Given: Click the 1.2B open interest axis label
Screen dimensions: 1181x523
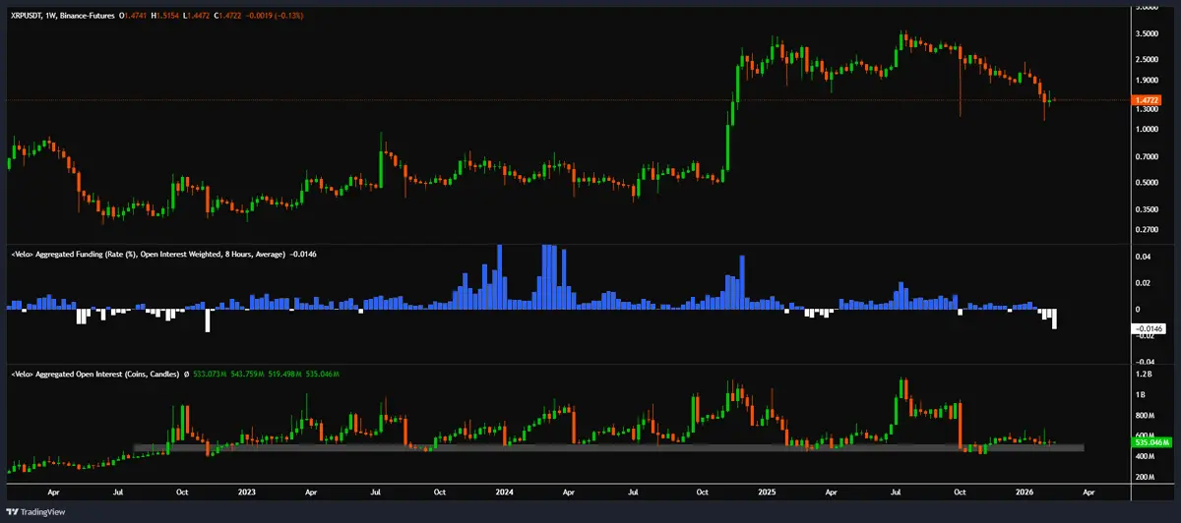Looking at the screenshot, I should (1143, 375).
